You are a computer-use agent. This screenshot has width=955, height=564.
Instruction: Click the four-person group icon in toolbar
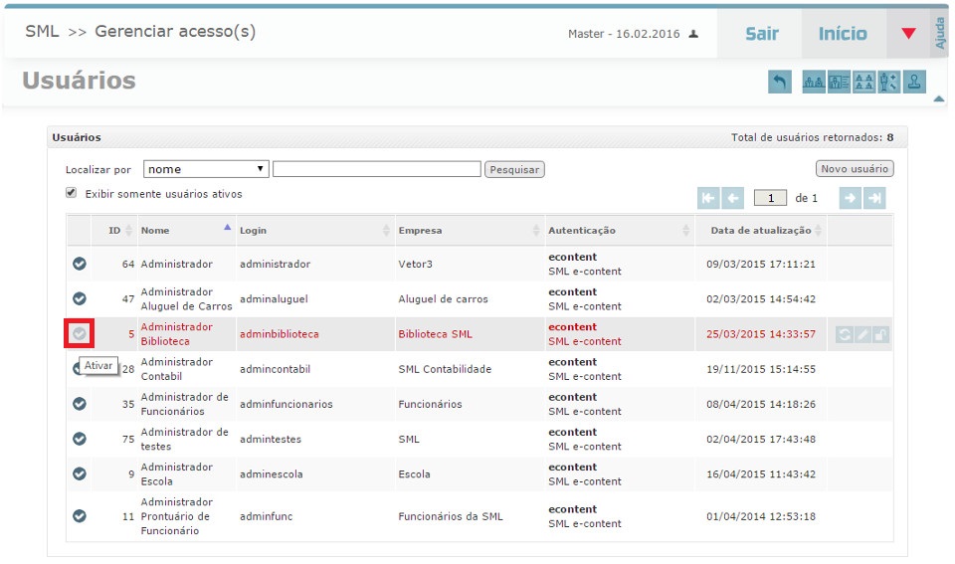[x=864, y=83]
